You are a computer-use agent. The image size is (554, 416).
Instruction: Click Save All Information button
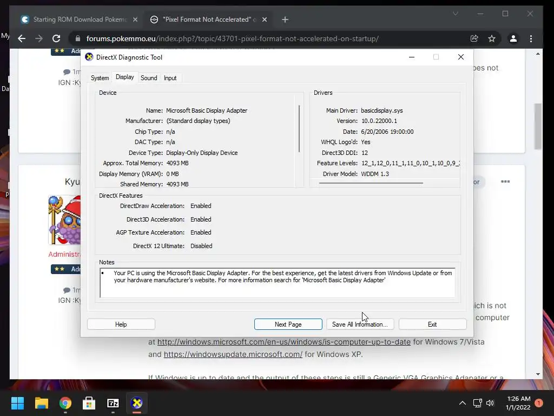click(360, 324)
